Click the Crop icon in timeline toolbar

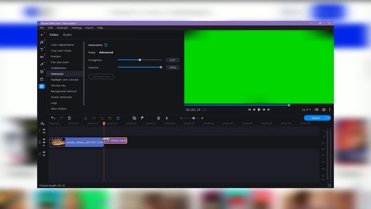102,118
